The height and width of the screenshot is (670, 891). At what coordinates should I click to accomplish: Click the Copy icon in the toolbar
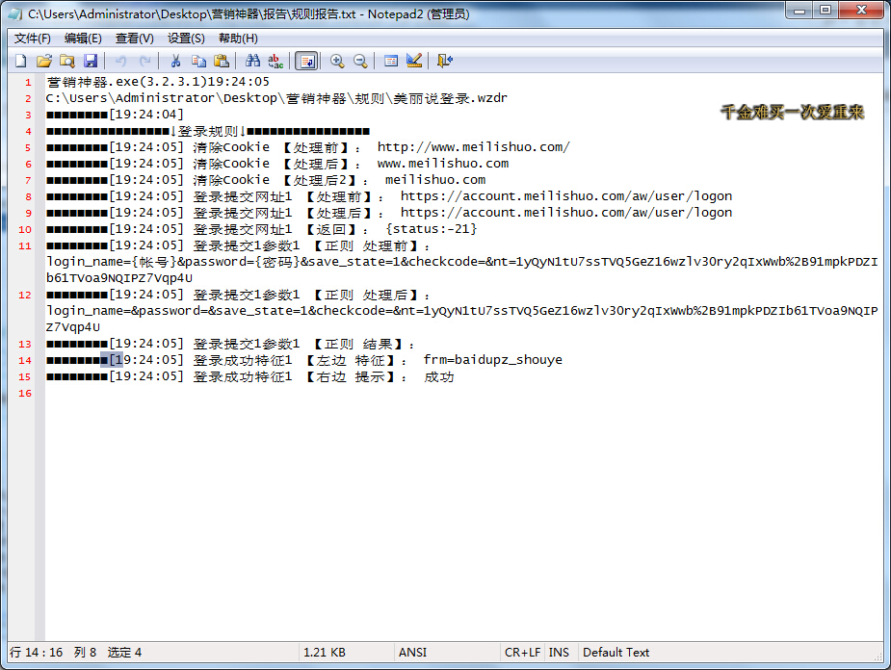point(198,61)
